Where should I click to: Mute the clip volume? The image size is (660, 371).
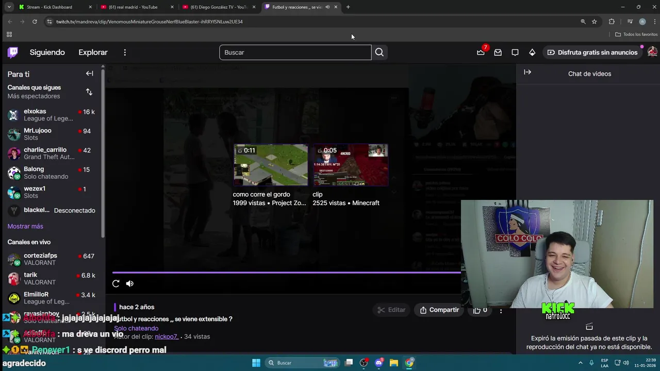pyautogui.click(x=130, y=283)
